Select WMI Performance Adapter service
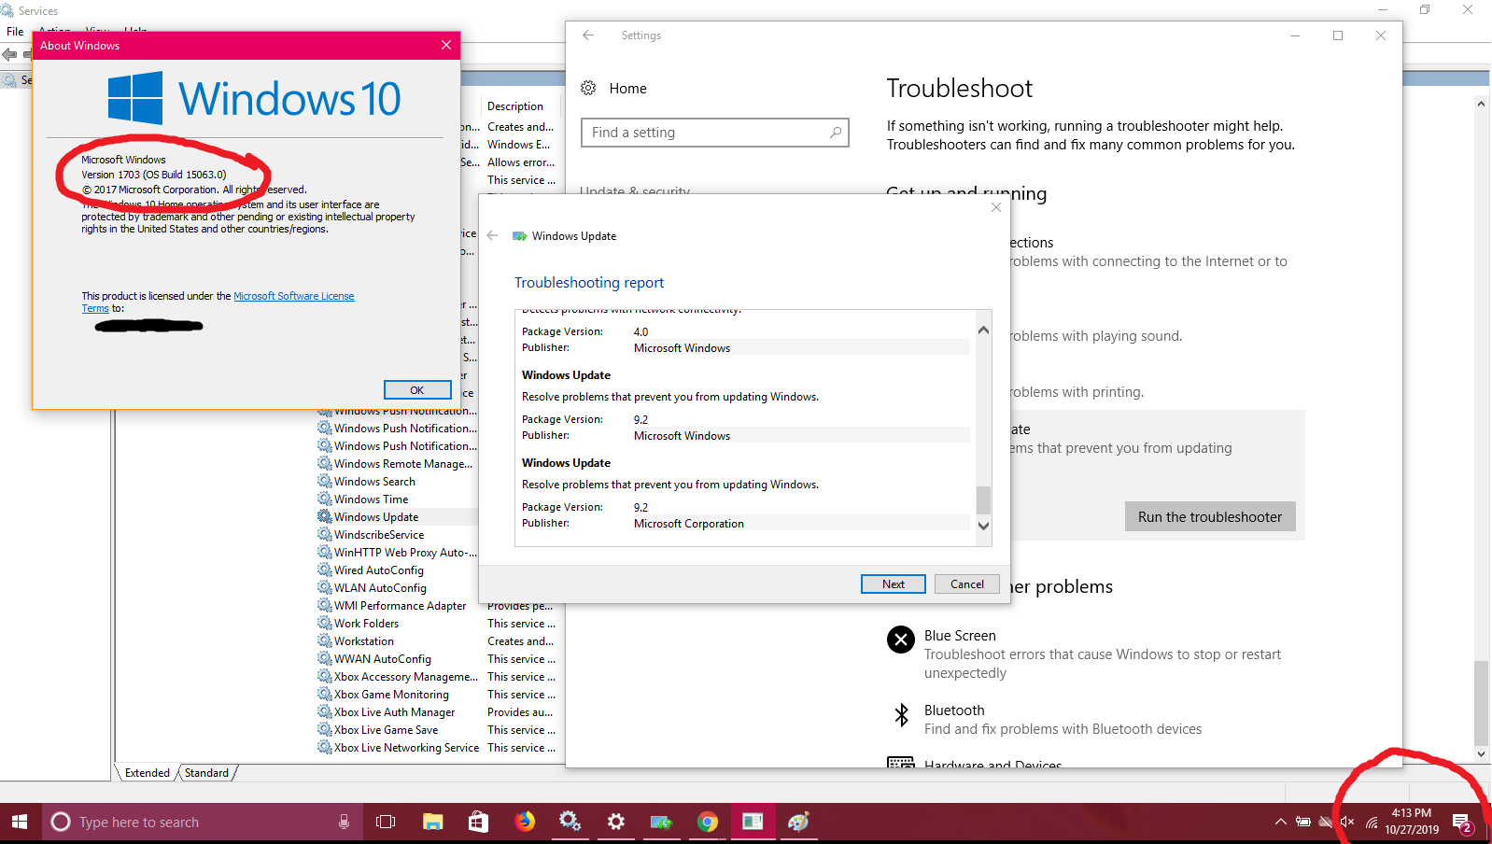Screen dimensions: 1492x844 pos(400,606)
